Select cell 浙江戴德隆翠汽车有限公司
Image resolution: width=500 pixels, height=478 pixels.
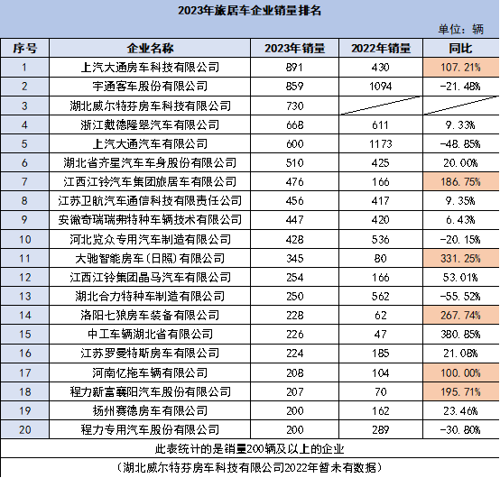click(150, 124)
